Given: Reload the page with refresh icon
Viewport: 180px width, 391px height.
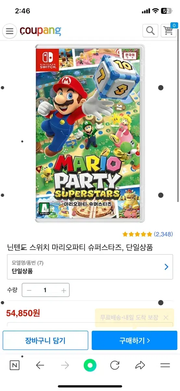Looking at the screenshot, I should click(x=115, y=366).
